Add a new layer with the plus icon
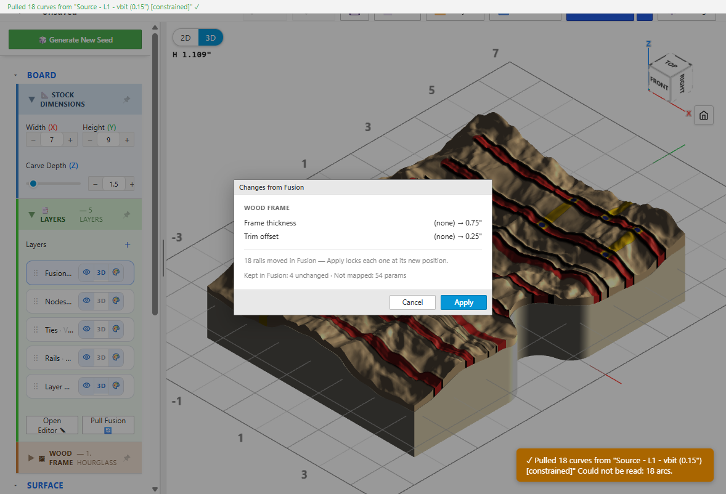 [128, 245]
